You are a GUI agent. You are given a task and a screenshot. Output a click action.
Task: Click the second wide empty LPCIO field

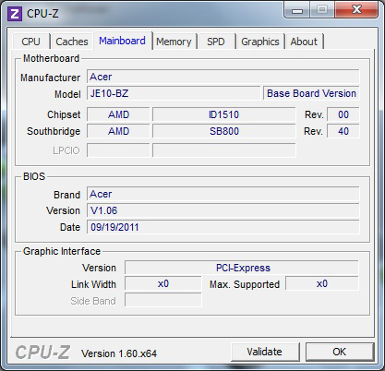coord(224,150)
